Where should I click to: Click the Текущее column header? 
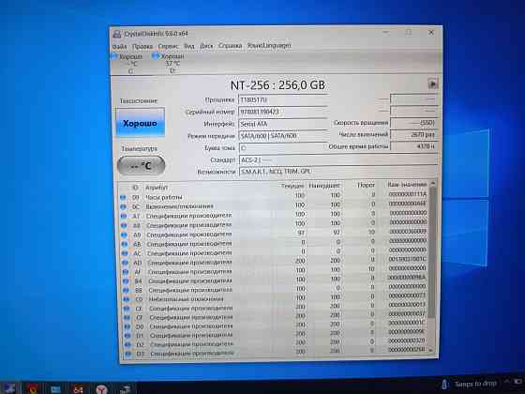(x=292, y=186)
